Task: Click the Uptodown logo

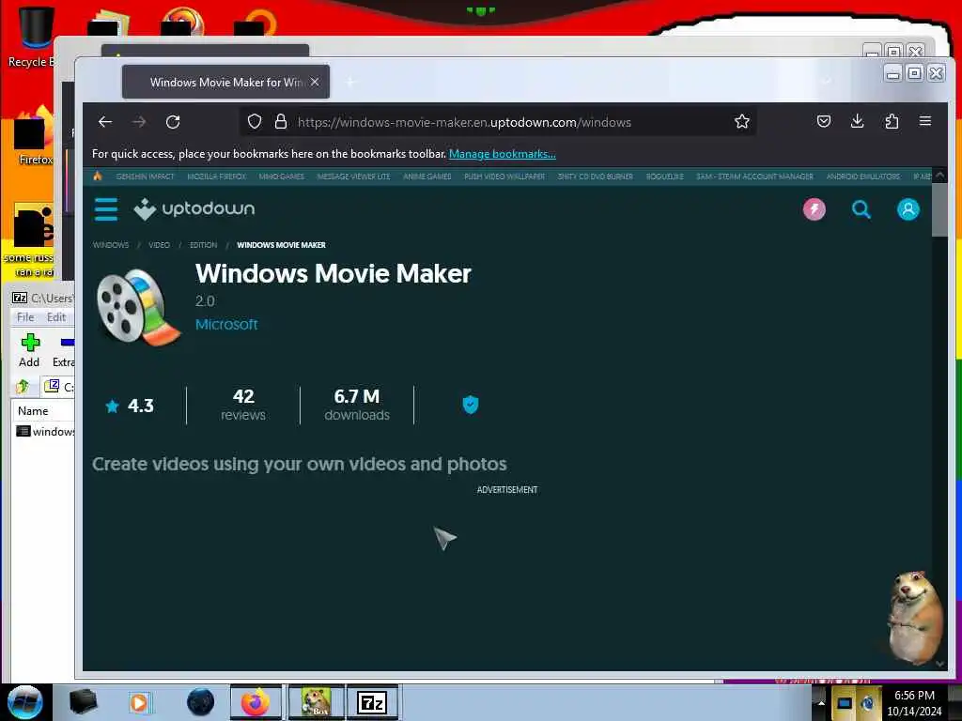Action: pos(194,209)
